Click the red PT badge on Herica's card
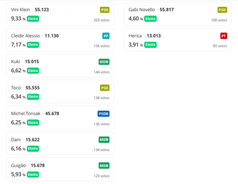238x184 pixels. (x=223, y=36)
